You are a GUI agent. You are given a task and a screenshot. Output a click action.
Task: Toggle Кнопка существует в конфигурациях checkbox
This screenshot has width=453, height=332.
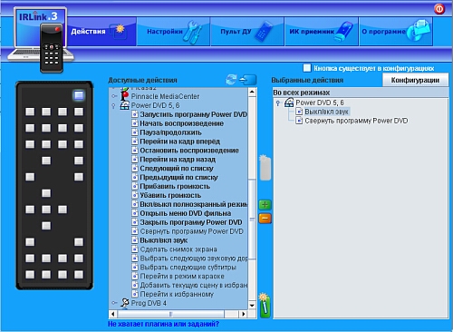point(307,68)
